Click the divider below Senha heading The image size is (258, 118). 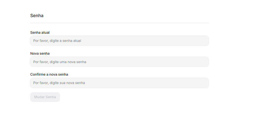click(119, 23)
